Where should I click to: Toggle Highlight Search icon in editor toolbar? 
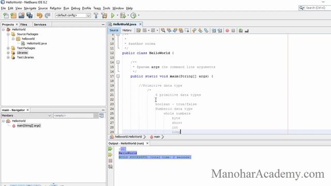pos(181,30)
